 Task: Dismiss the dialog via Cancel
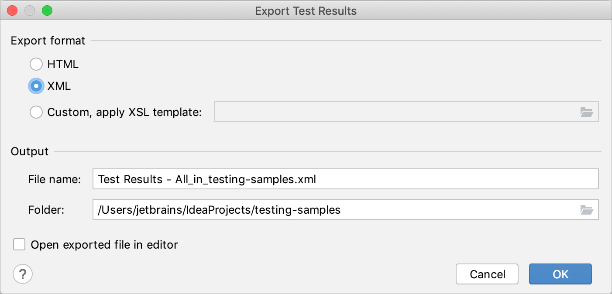(x=487, y=274)
